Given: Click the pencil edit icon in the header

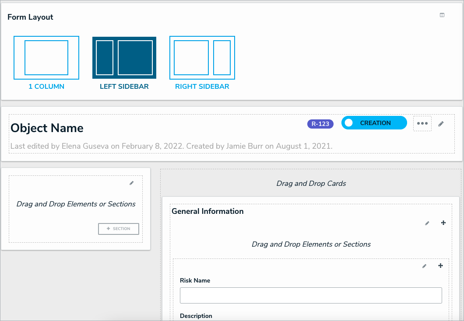Looking at the screenshot, I should tap(441, 124).
